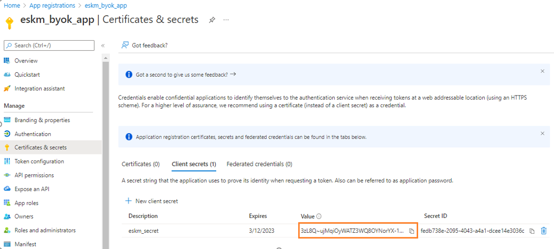Click the Overview grid icon

7,60
